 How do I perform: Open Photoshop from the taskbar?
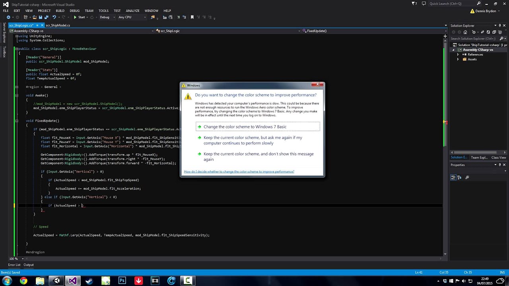[x=122, y=281]
